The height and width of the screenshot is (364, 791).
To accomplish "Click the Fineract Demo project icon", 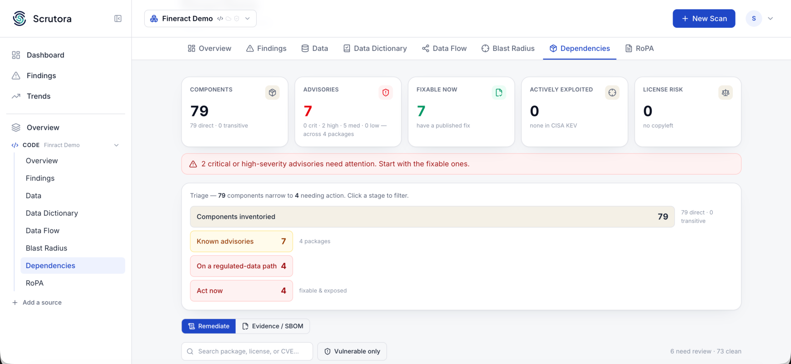I will click(x=154, y=19).
